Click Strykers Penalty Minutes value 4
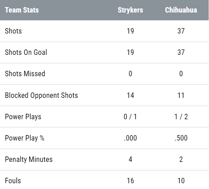Viewport: 209px width, 189px height. (x=130, y=160)
